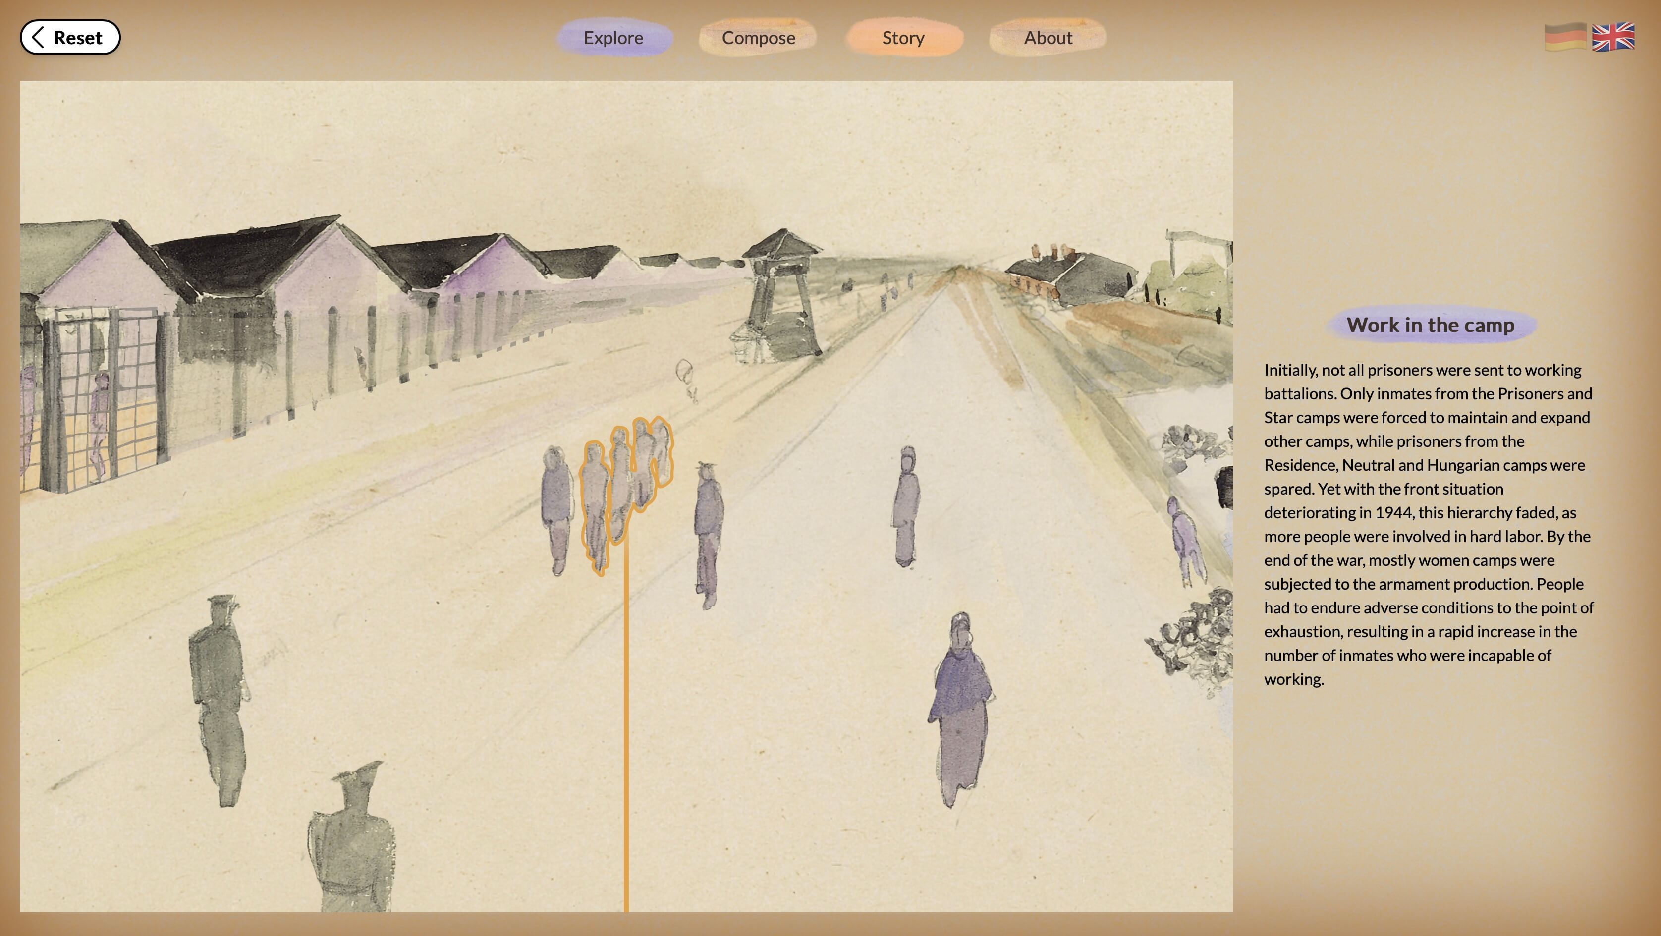Open the About page
Image resolution: width=1661 pixels, height=936 pixels.
(1048, 37)
